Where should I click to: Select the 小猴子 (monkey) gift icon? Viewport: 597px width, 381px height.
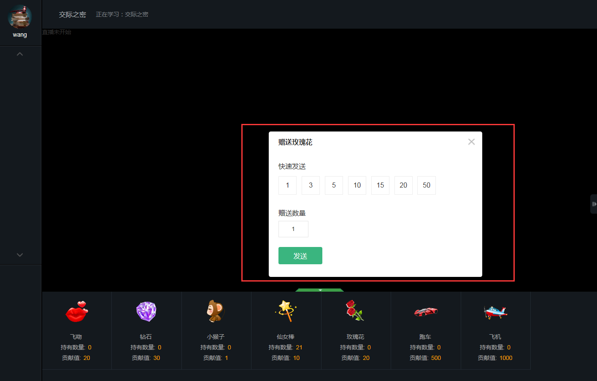click(216, 311)
